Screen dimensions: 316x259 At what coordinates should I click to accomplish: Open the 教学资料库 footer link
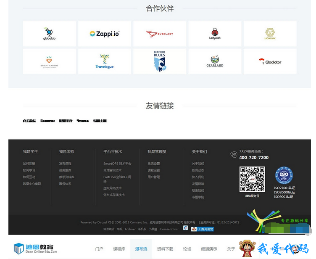tap(67, 177)
